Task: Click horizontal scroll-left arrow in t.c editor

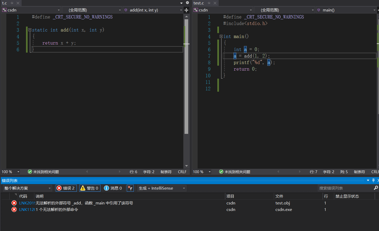Action: (87, 172)
